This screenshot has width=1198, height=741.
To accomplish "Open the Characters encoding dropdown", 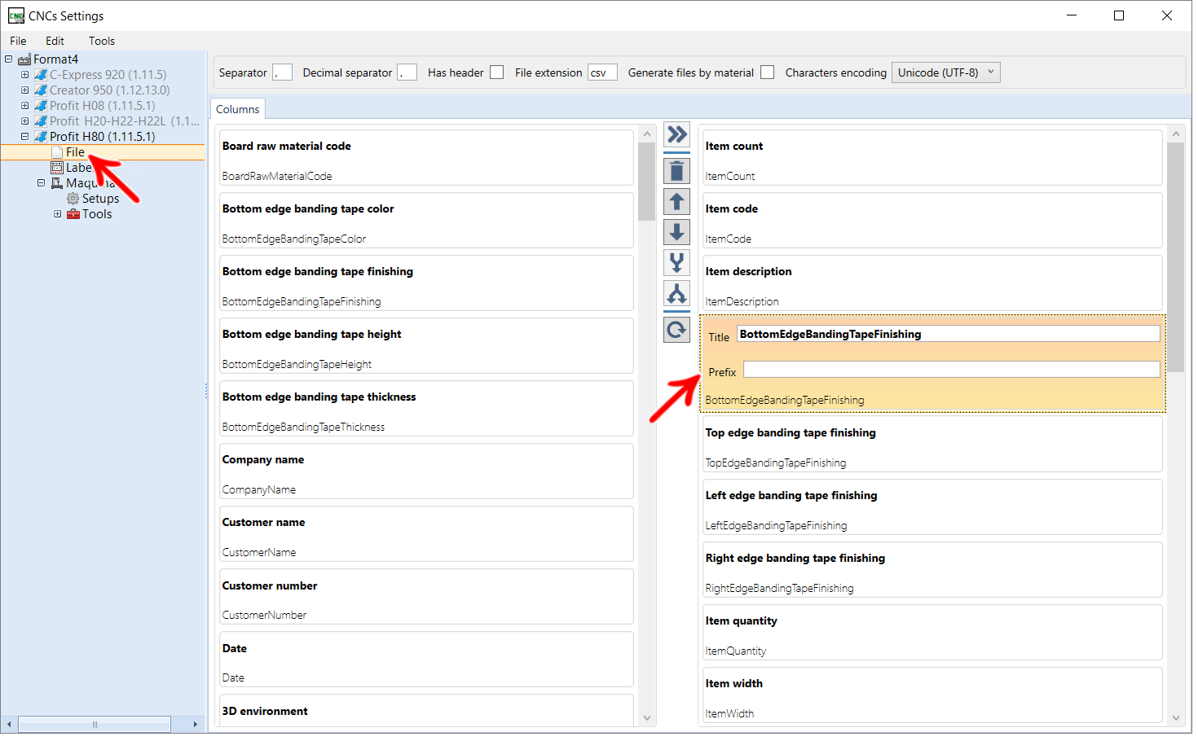I will pos(945,72).
